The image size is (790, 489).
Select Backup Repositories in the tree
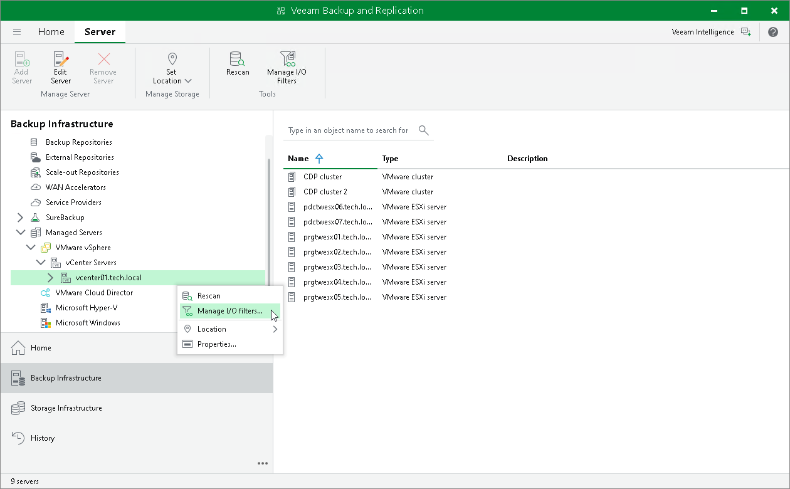click(x=79, y=142)
